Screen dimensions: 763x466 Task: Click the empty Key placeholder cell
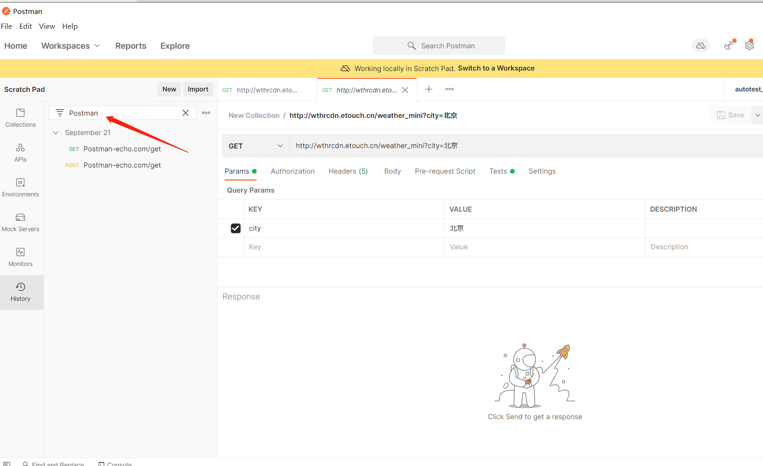click(x=343, y=247)
